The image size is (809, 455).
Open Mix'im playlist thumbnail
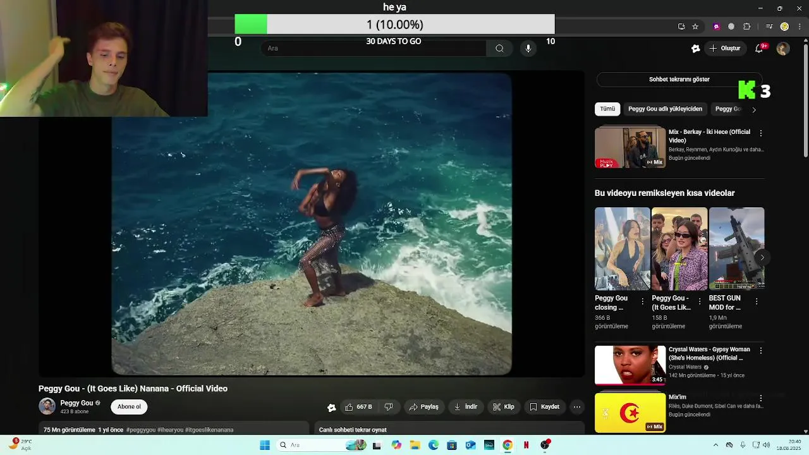pyautogui.click(x=630, y=413)
